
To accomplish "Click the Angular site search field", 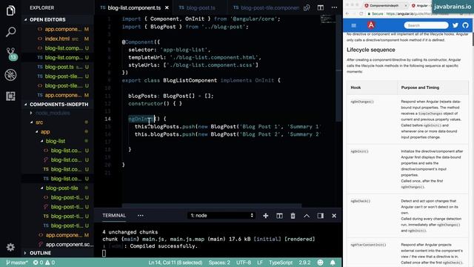I will point(426,25).
